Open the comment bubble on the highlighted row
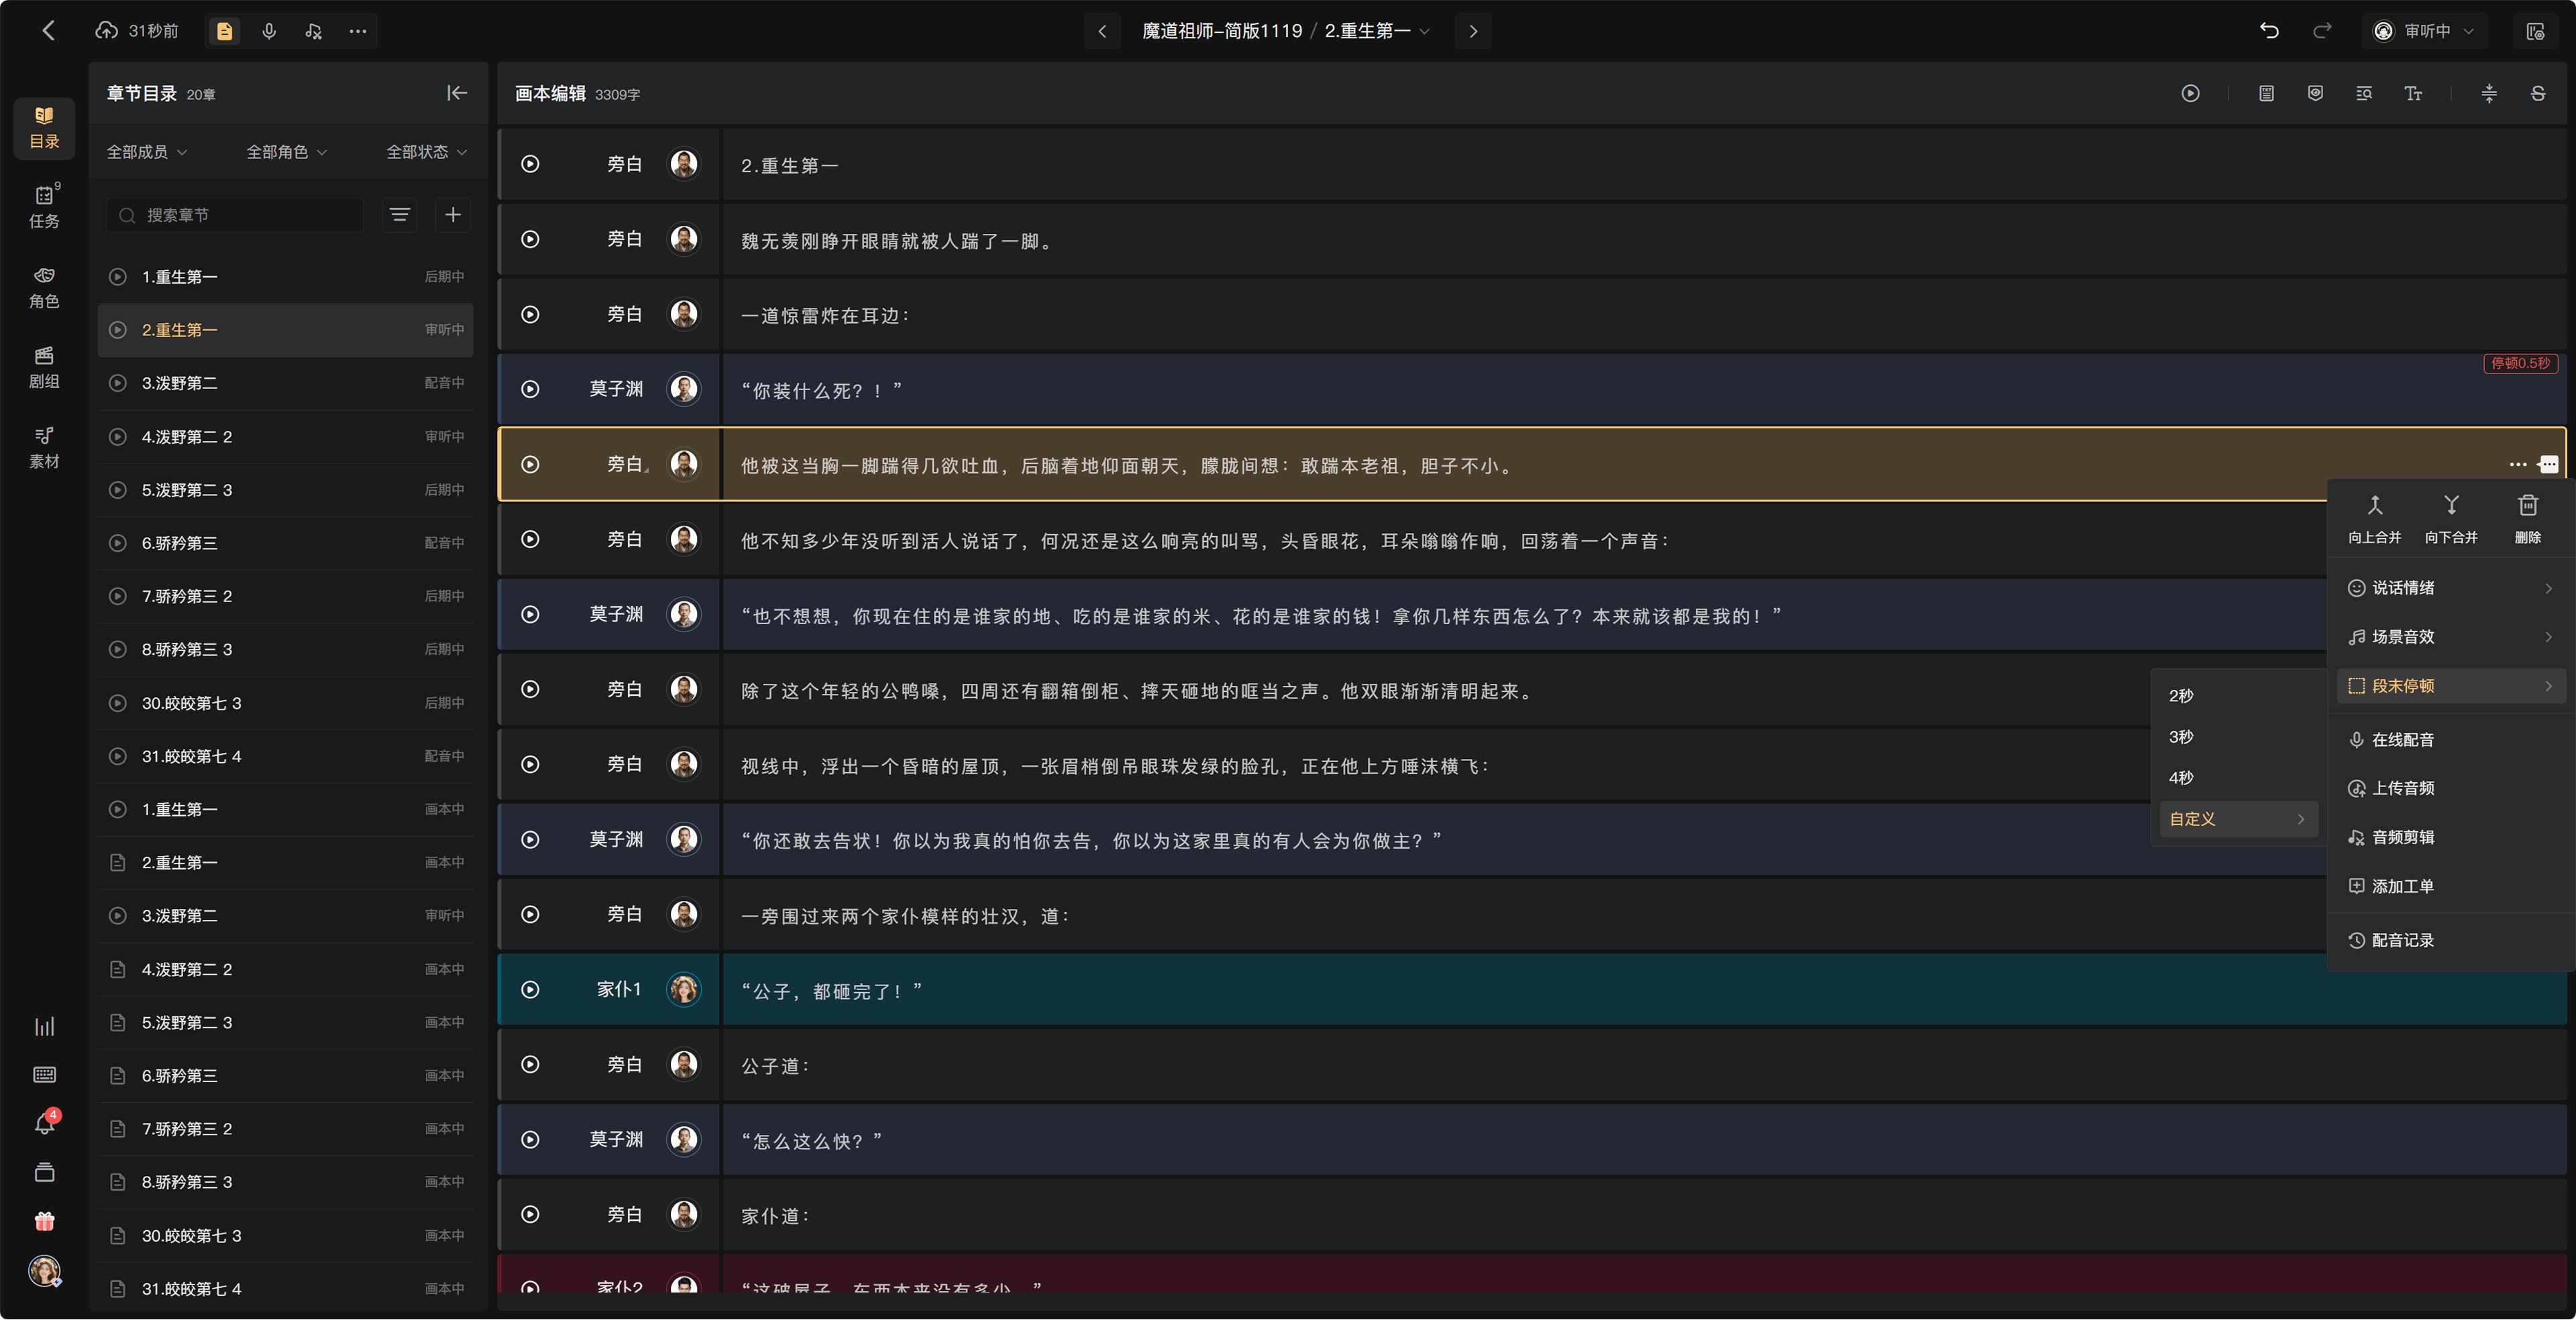The image size is (2576, 1320). click(x=2549, y=464)
